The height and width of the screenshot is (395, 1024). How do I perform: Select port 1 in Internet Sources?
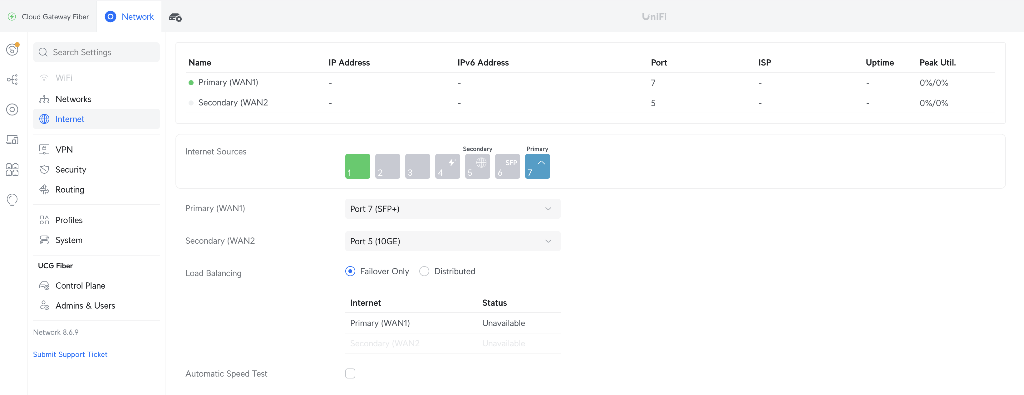pyautogui.click(x=357, y=166)
